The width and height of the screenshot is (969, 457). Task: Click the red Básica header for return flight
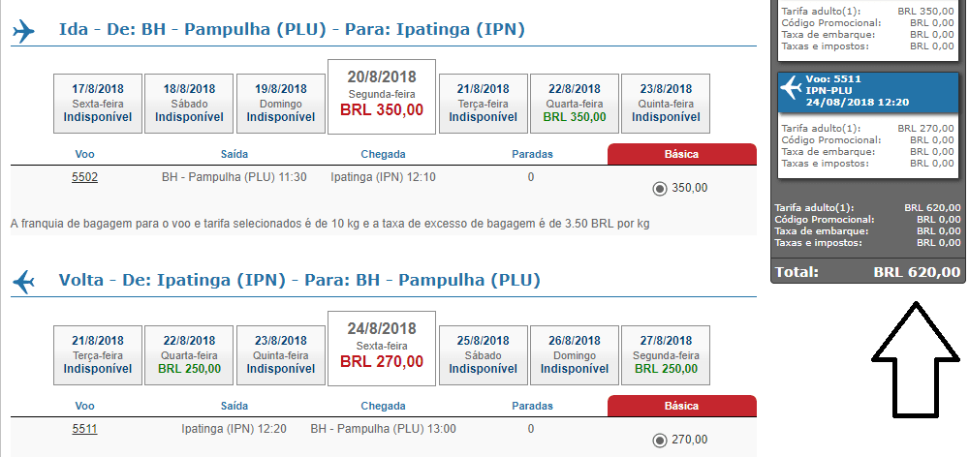(x=682, y=406)
